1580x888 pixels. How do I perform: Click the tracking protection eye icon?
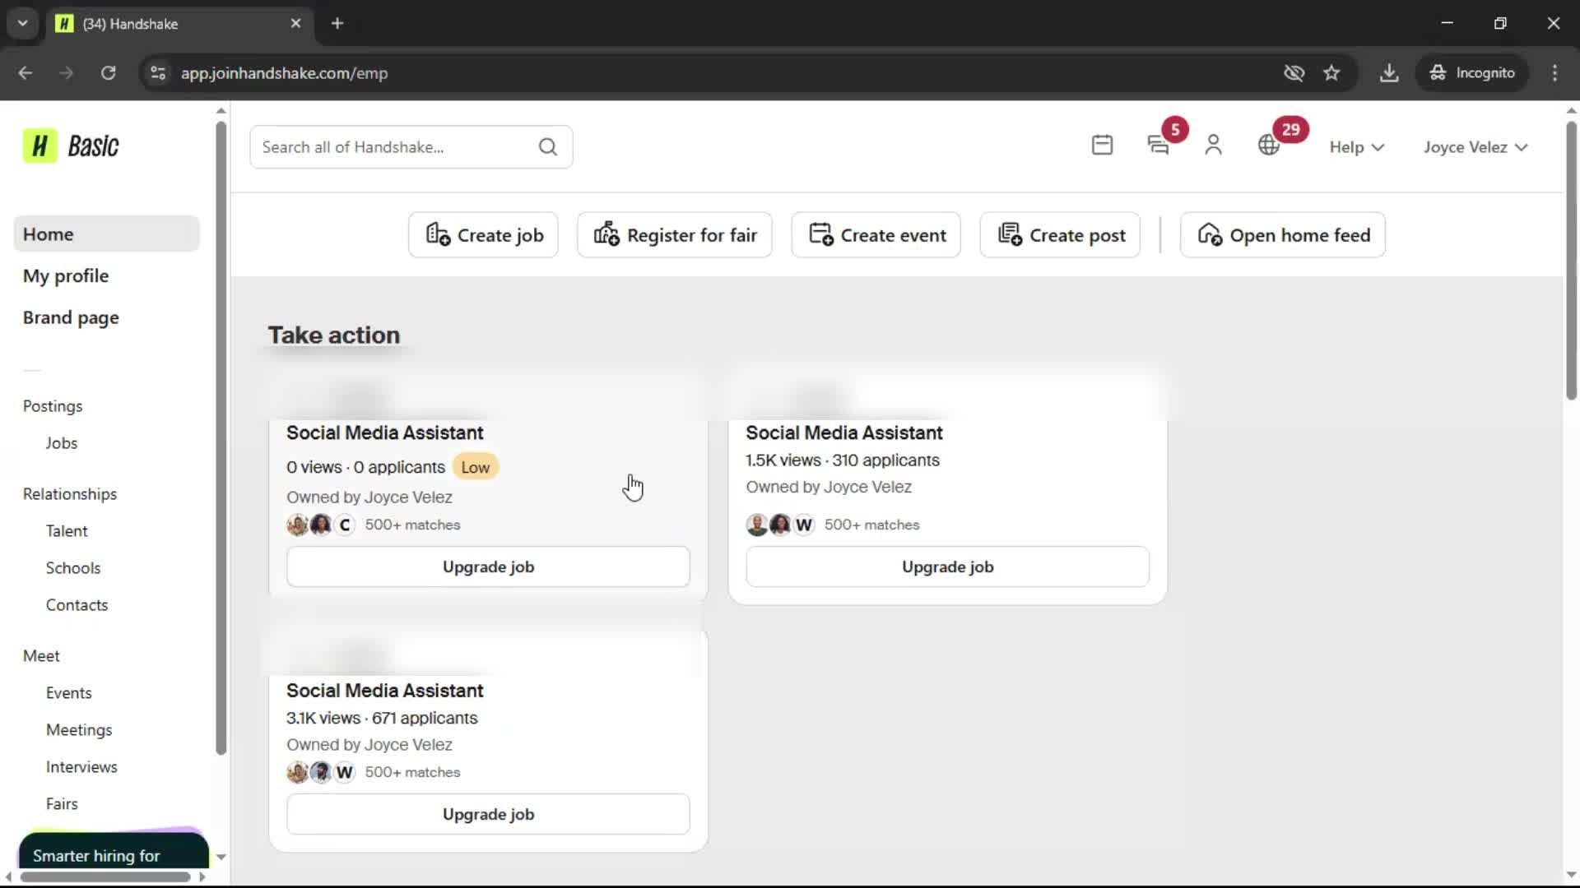(x=1294, y=73)
